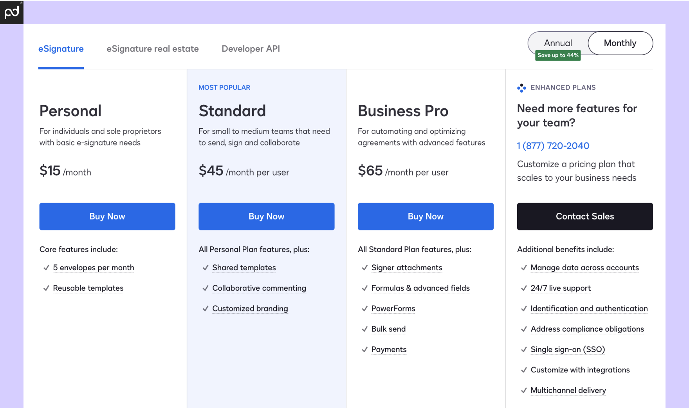Buy the Business Pro plan
689x408 pixels.
pos(426,216)
